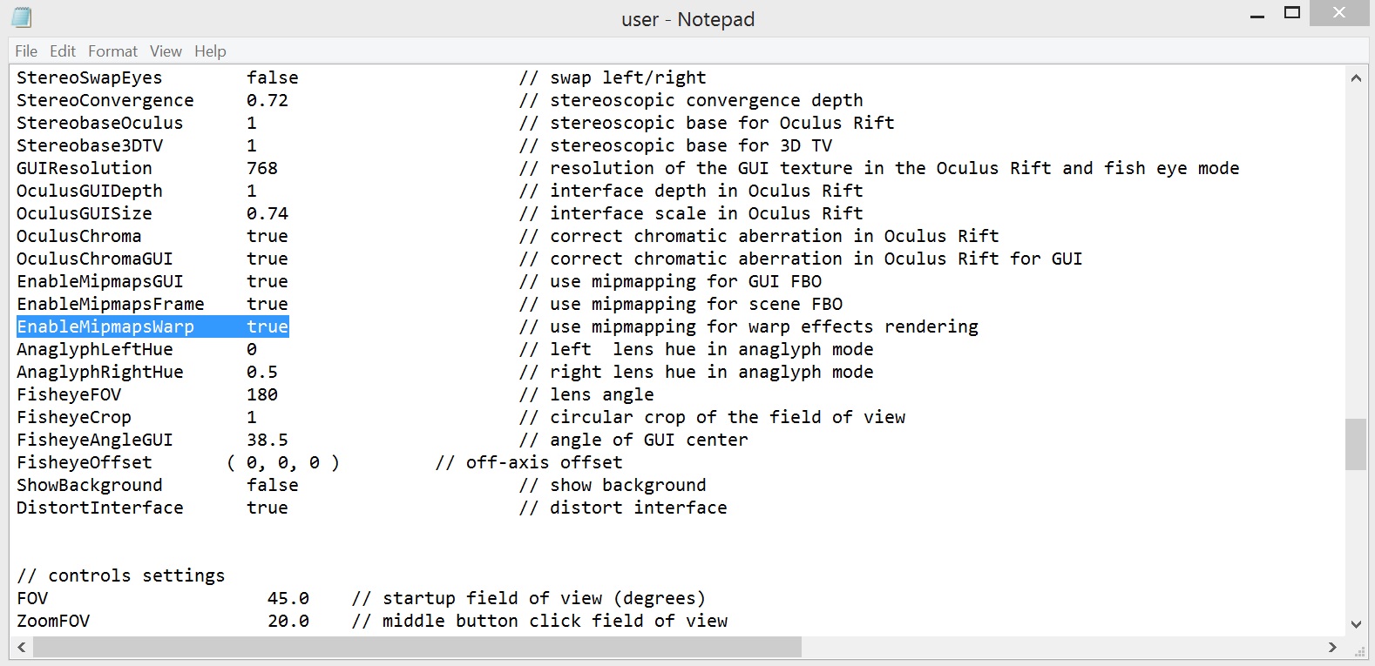Open the Help menu

point(210,51)
